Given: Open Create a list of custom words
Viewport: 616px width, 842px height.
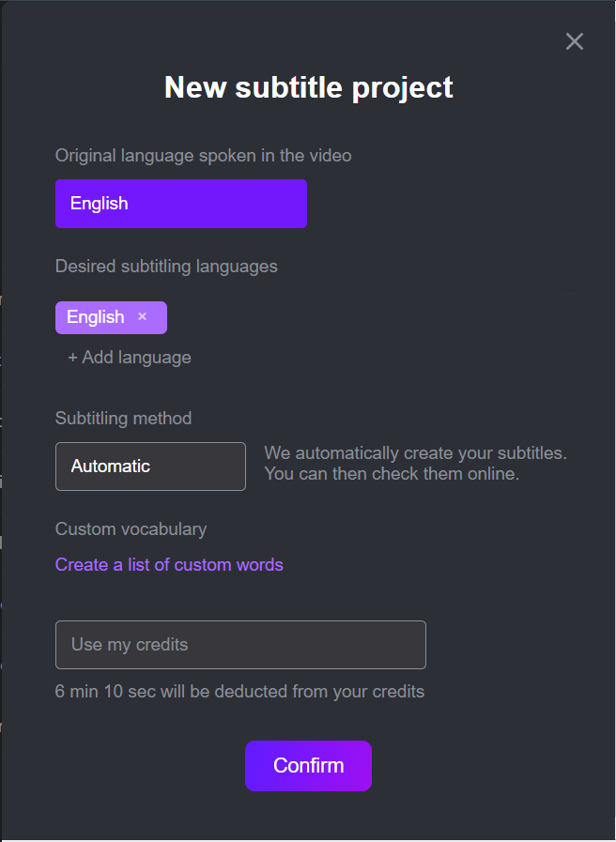Looking at the screenshot, I should [169, 564].
